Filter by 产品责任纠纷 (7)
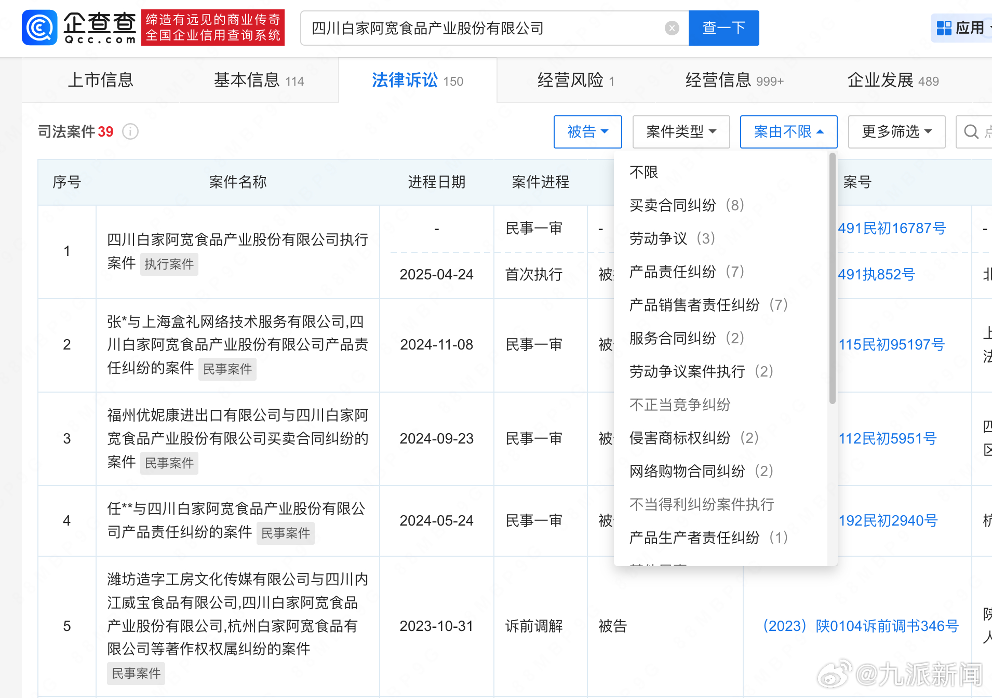992x698 pixels. click(x=687, y=272)
